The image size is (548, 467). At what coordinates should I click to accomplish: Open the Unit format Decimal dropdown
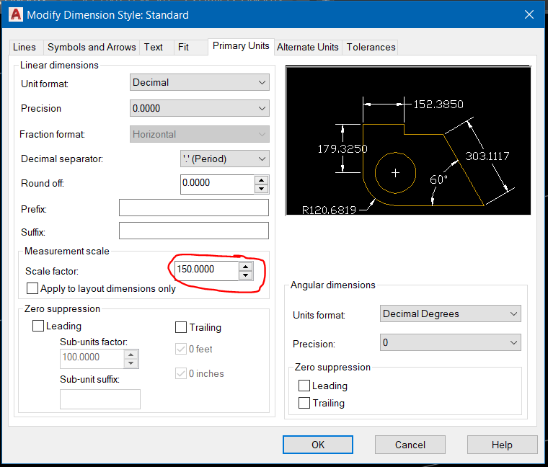click(200, 82)
